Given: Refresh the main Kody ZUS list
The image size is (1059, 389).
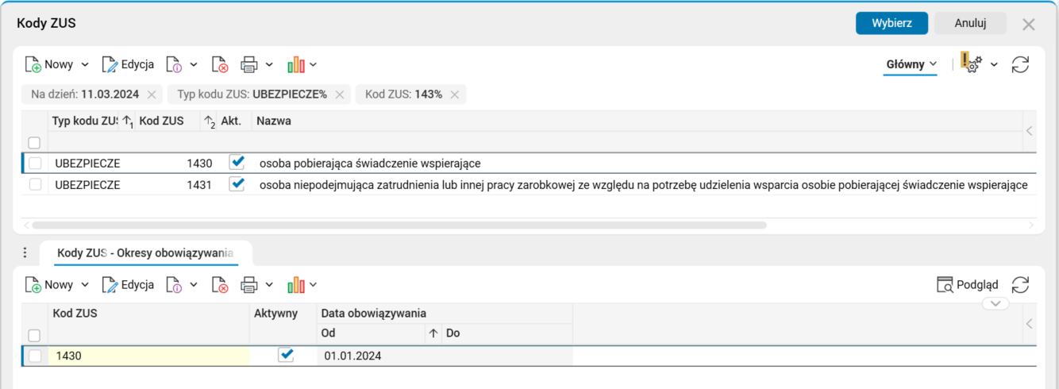Looking at the screenshot, I should [1020, 64].
